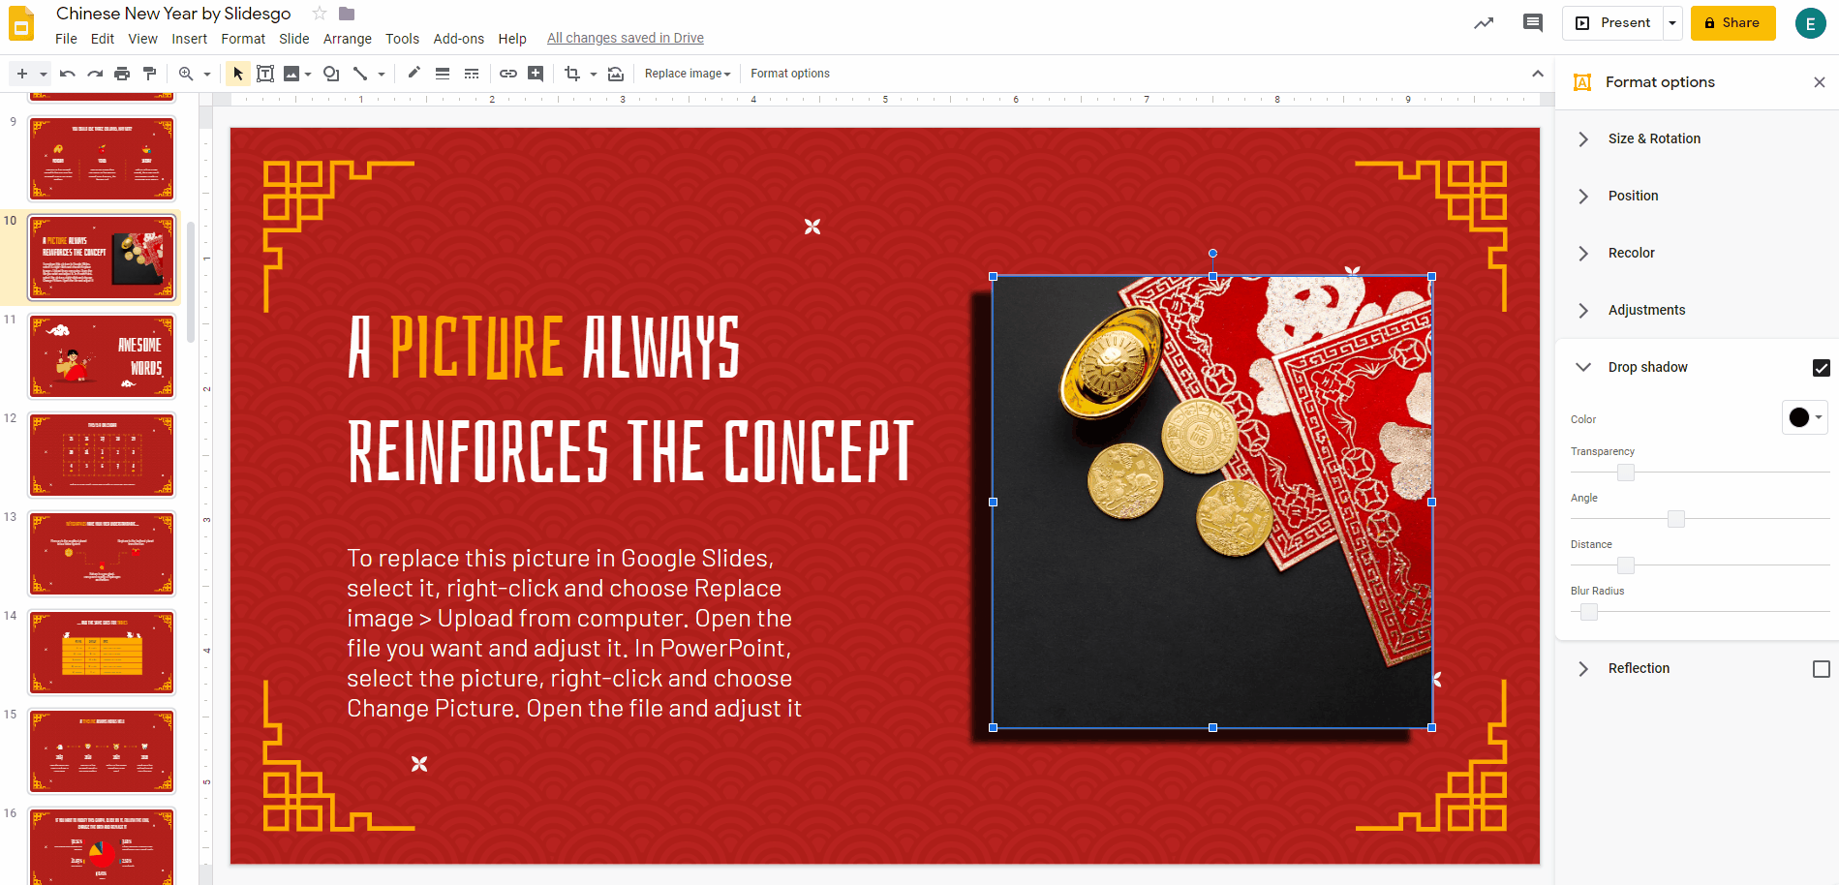Rename the title Chinese New Year by Slidesgo
The height and width of the screenshot is (885, 1839).
pos(173,14)
